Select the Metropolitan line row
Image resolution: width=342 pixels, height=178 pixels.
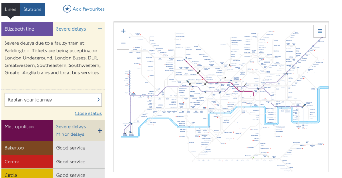point(53,130)
